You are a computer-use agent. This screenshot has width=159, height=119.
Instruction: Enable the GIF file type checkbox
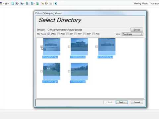point(67,34)
